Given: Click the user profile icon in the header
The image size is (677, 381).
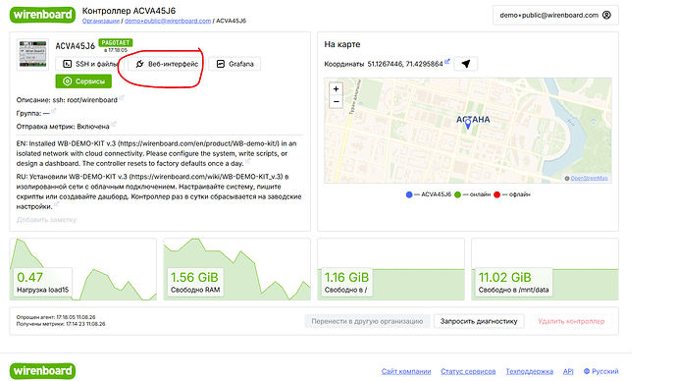Looking at the screenshot, I should point(606,15).
